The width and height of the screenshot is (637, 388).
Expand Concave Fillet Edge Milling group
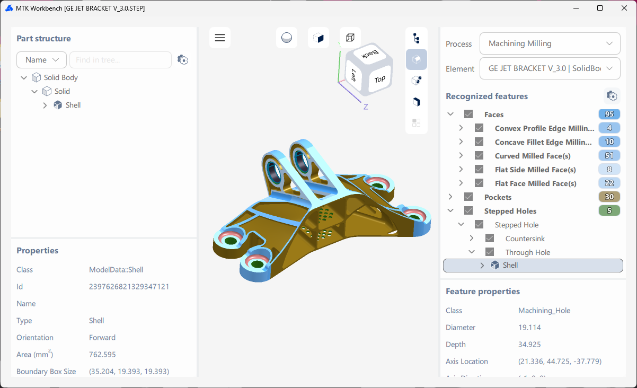tap(461, 142)
